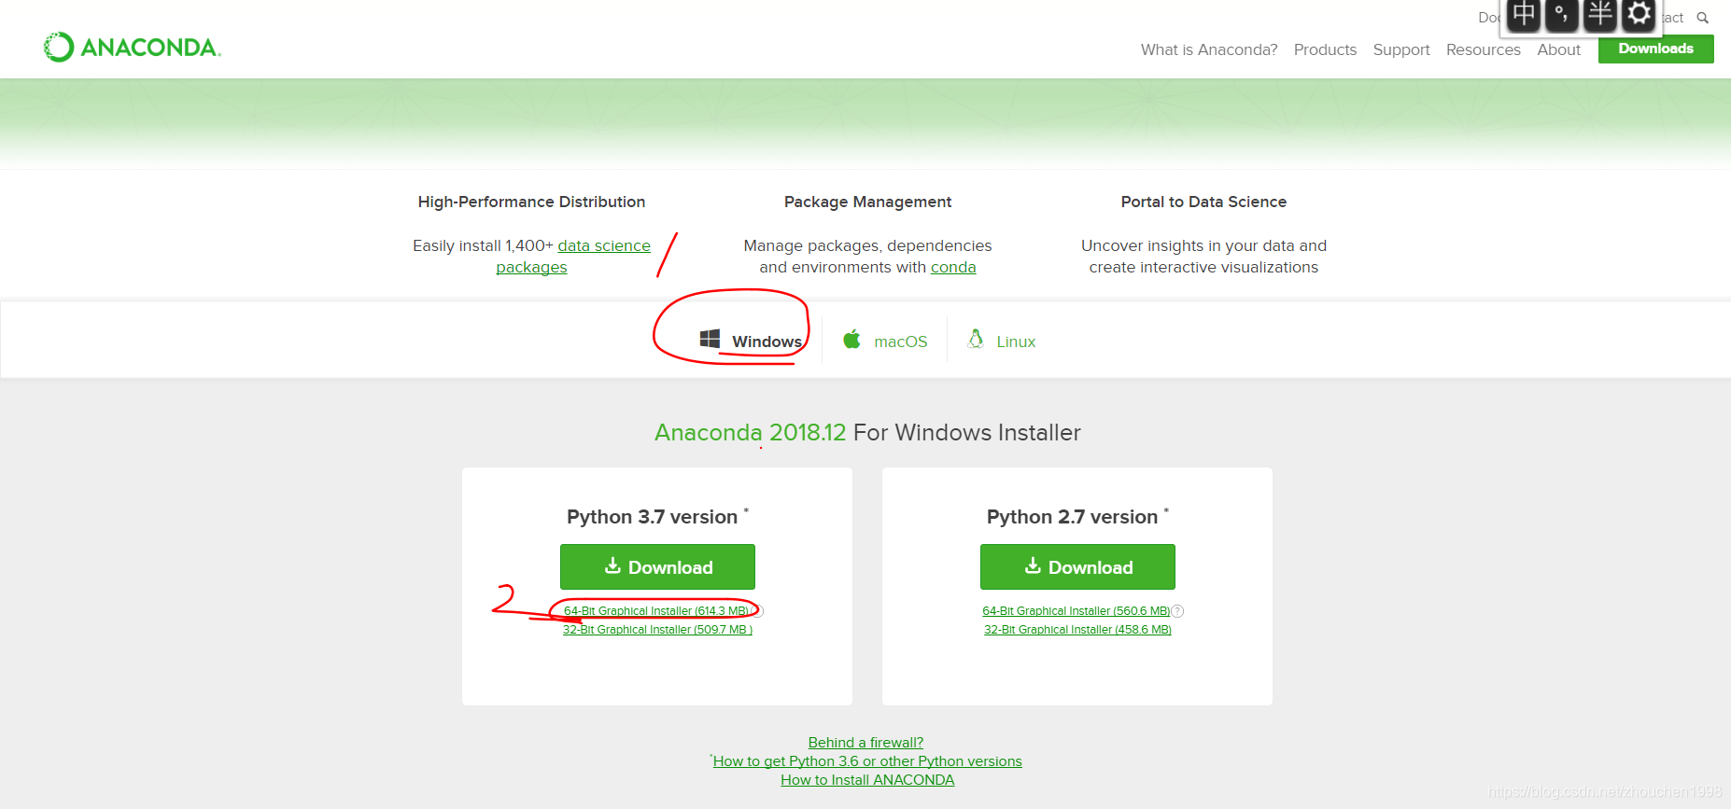Select the macOS tab
The image size is (1731, 809).
pos(885,341)
